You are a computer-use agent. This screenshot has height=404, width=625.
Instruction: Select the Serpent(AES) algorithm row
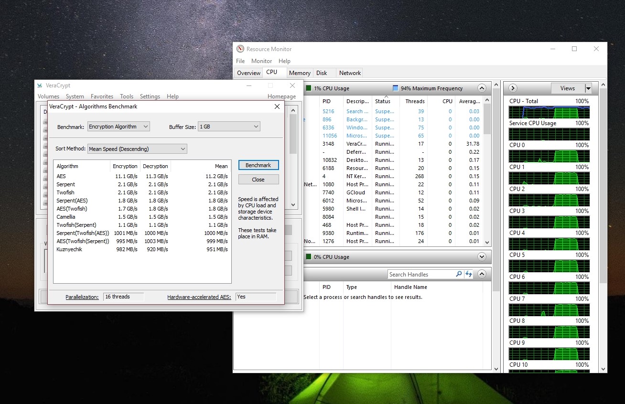coord(142,201)
